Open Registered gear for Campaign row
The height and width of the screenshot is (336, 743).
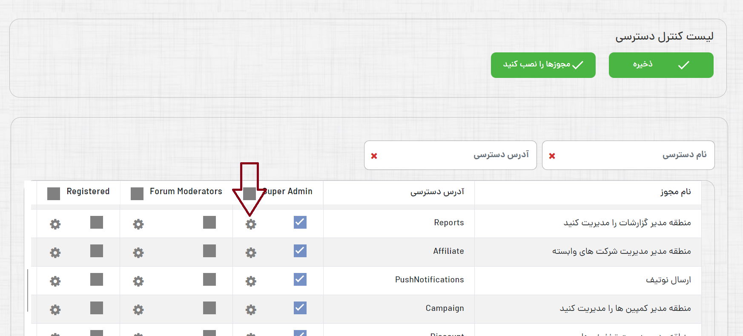pos(55,310)
